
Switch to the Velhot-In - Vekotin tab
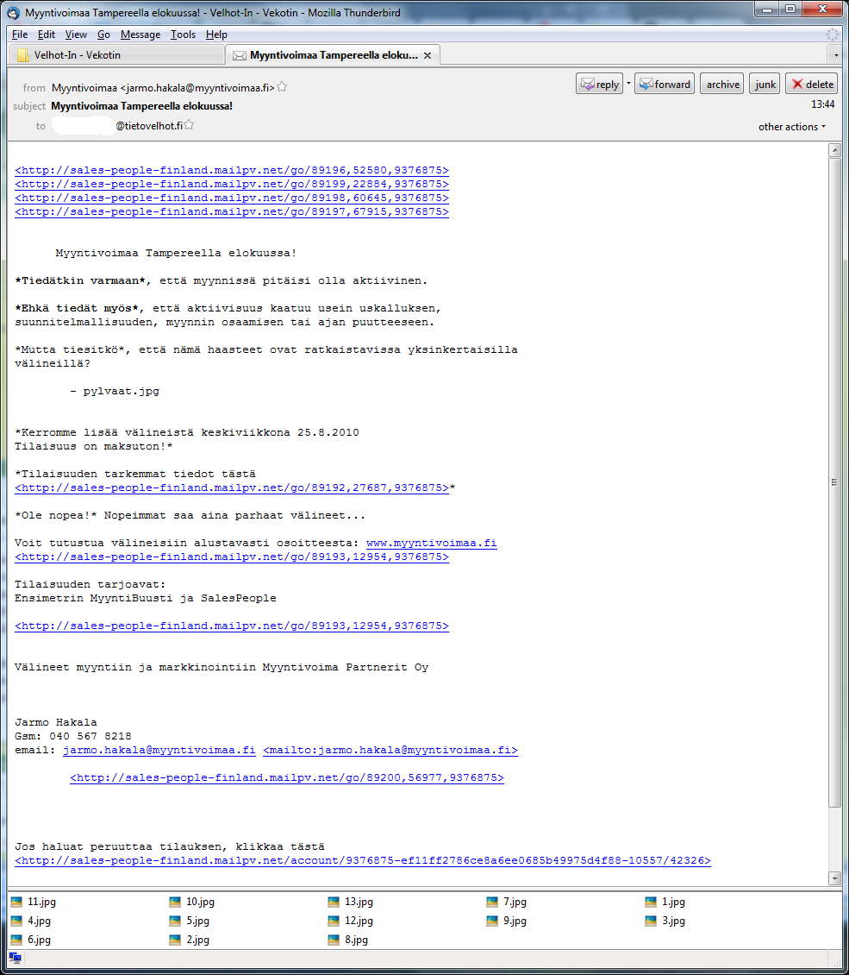[x=78, y=55]
